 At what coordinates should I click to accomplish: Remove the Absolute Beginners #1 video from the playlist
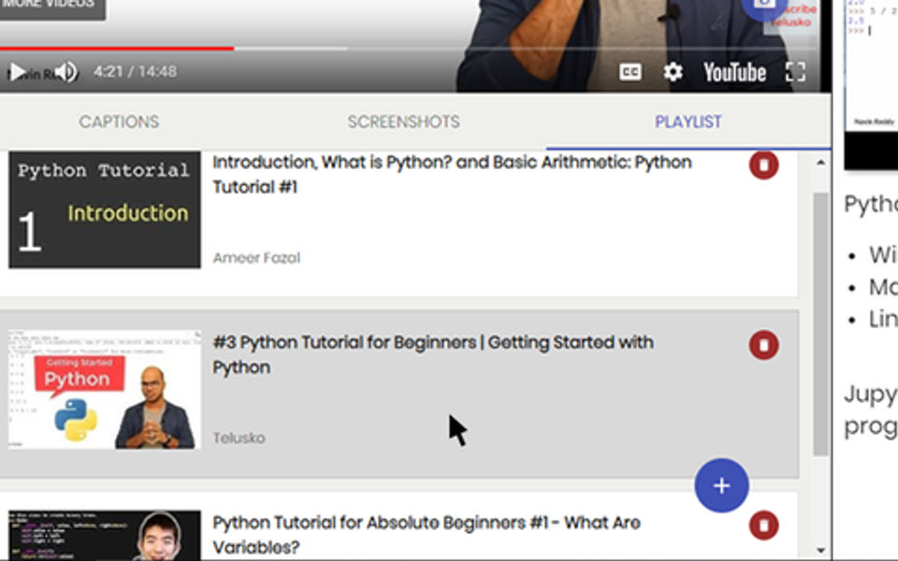click(x=764, y=525)
